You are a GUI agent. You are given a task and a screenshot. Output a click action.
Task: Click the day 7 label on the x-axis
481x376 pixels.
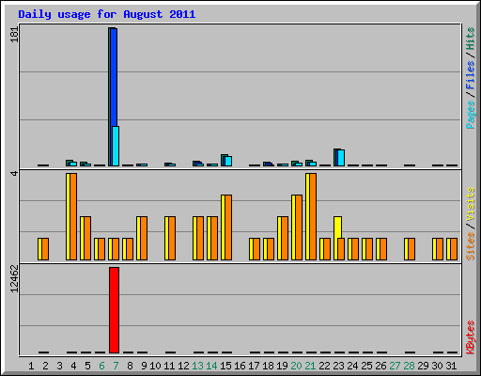point(116,366)
